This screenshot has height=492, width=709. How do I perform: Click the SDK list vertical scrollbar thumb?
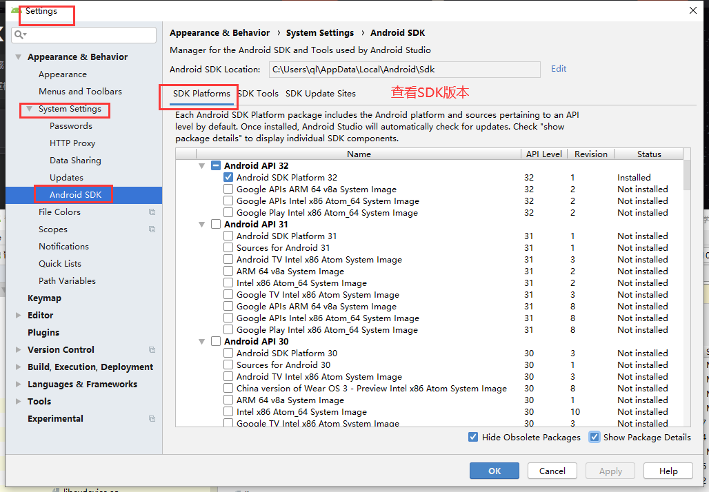tap(687, 176)
